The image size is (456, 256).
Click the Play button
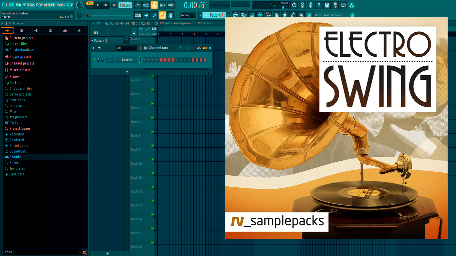tap(98, 5)
